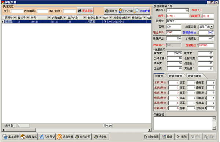Open the 结余 column header dropdown
The width and height of the screenshot is (220, 142).
click(x=111, y=18)
